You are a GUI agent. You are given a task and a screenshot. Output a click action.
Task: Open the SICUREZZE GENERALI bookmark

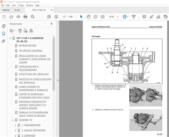pyautogui.click(x=31, y=51)
